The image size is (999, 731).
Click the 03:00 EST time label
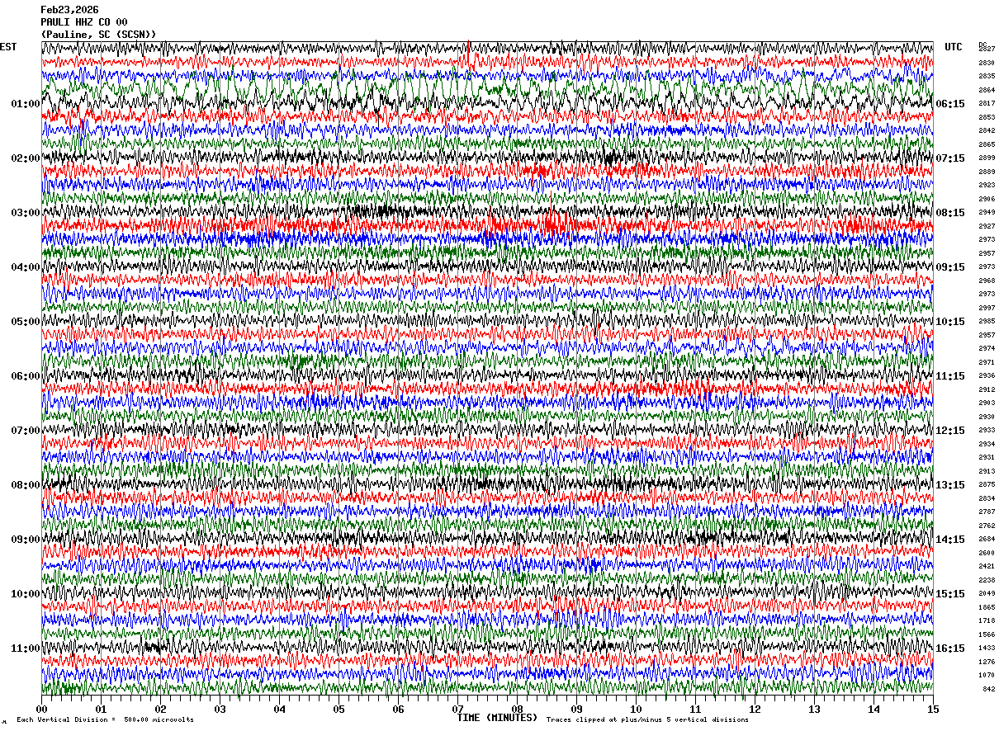click(26, 213)
